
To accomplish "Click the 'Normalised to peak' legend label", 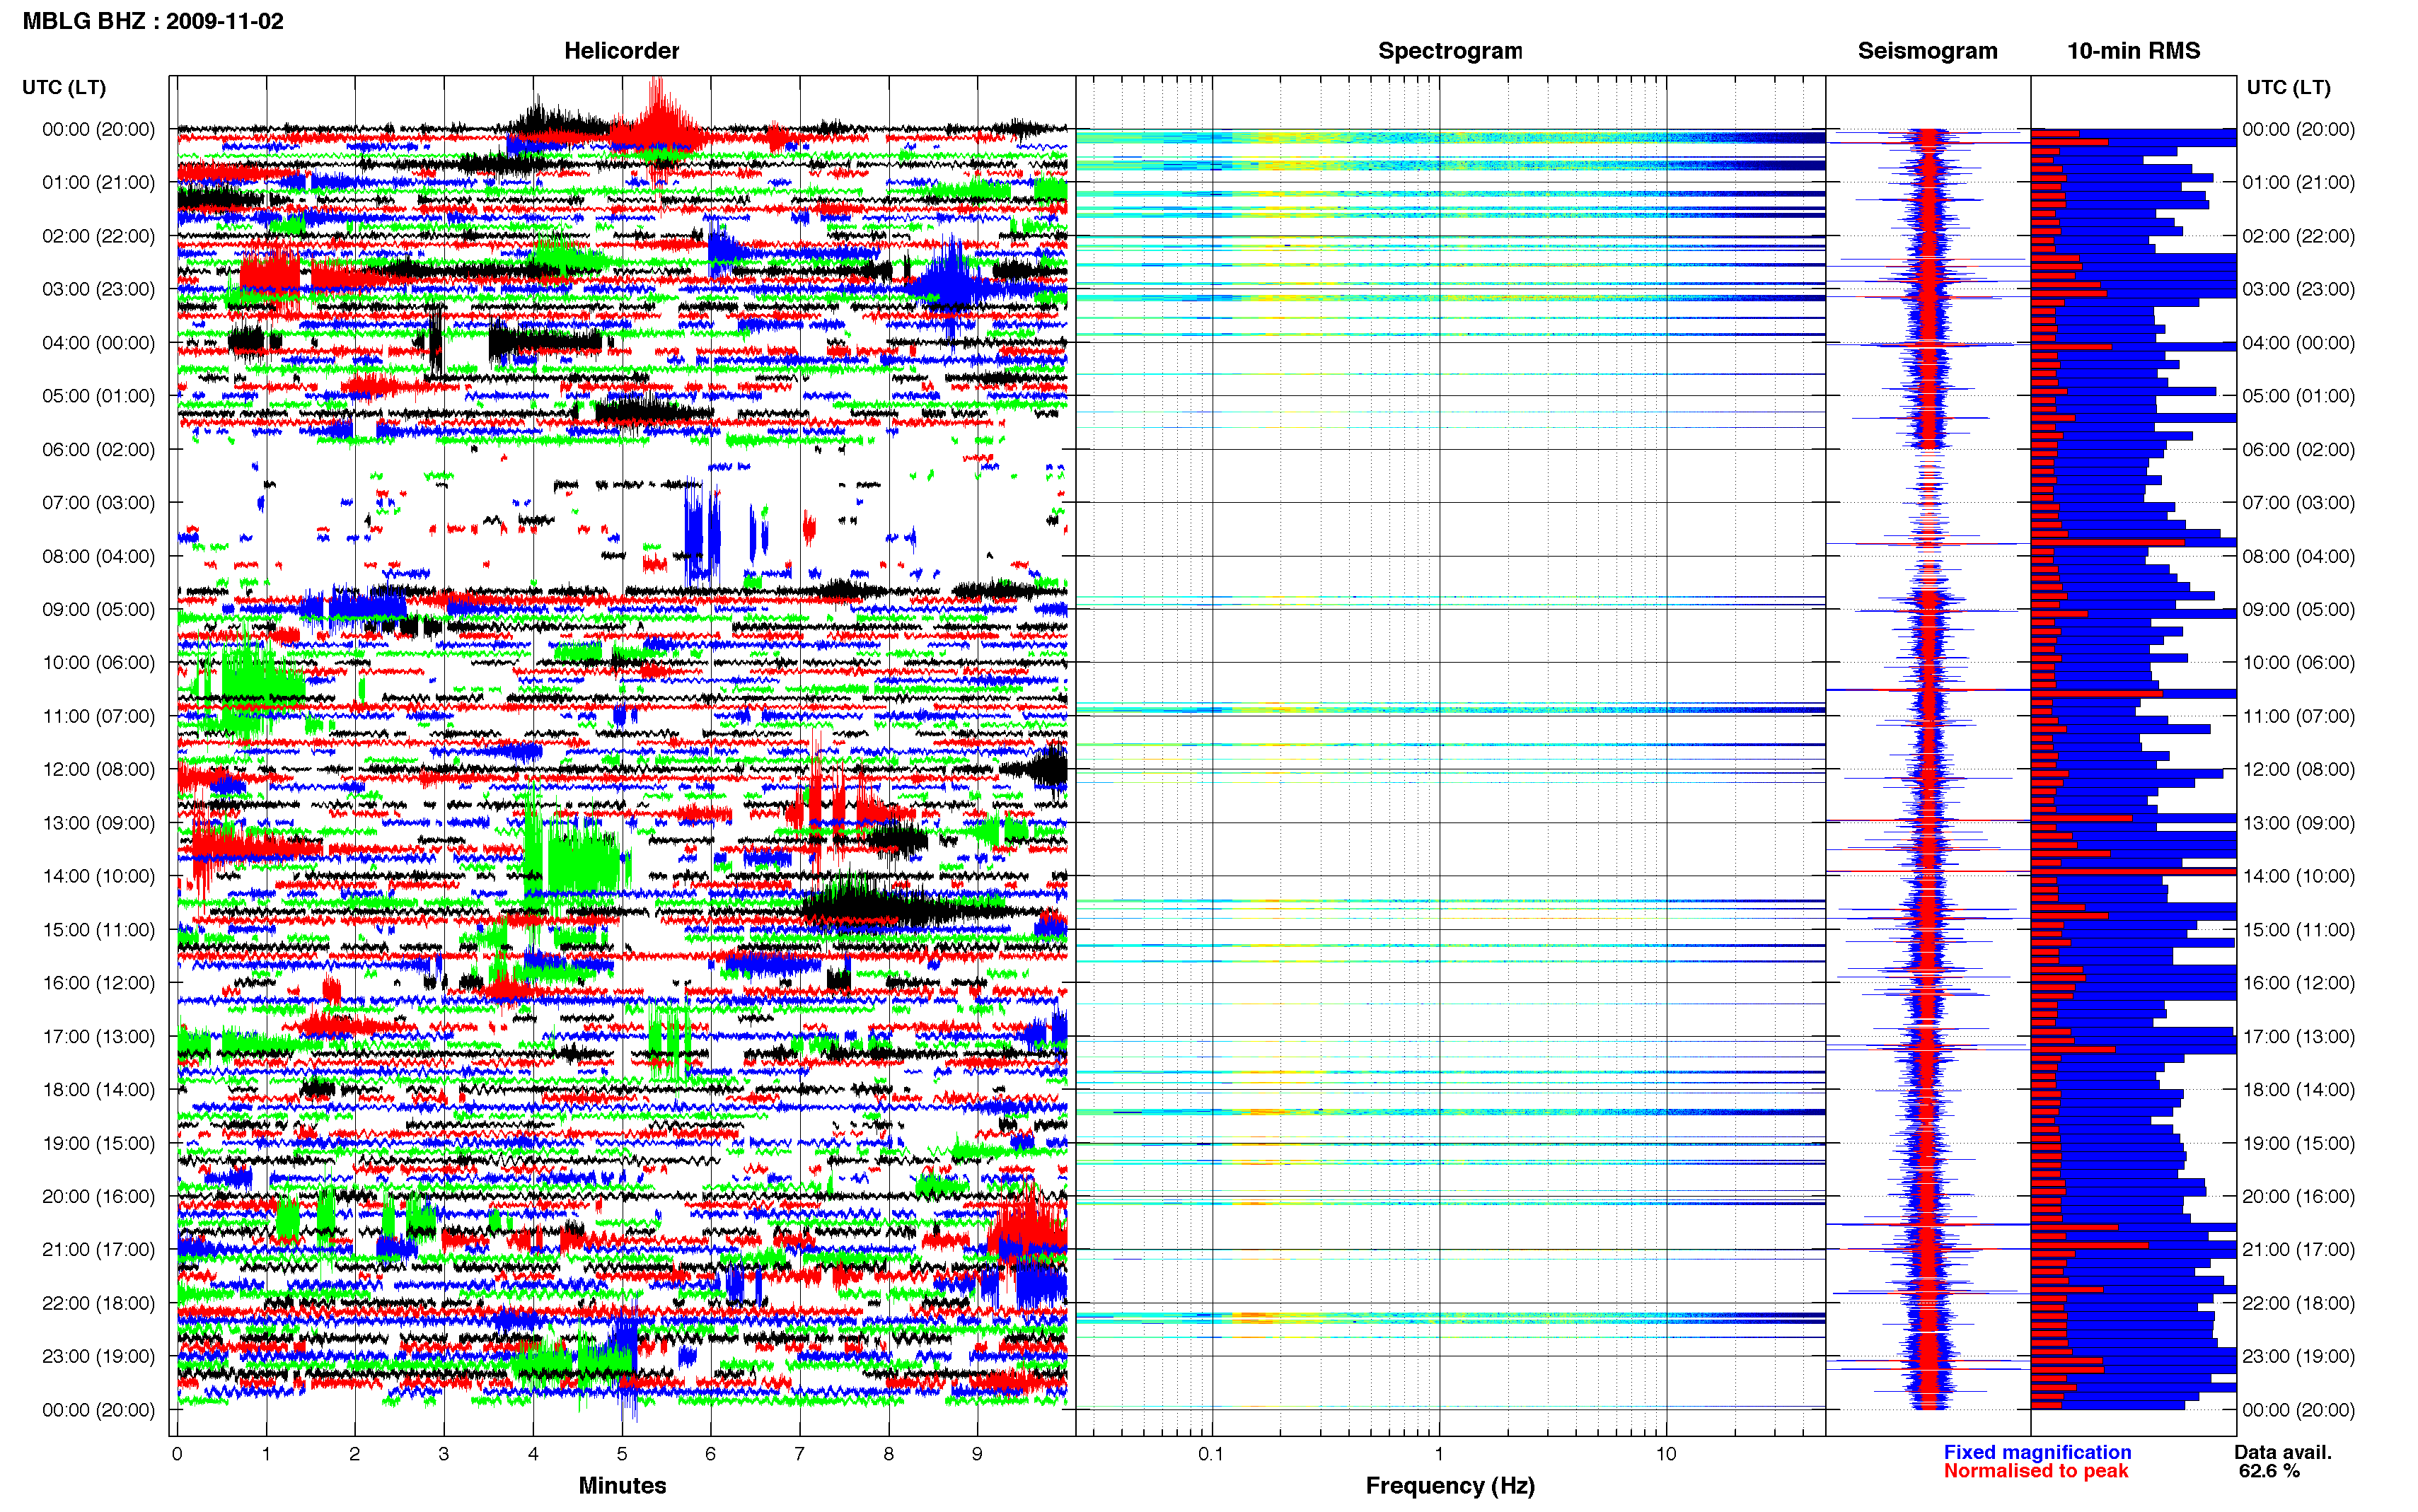I will click(2036, 1471).
